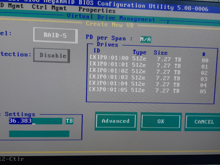Focus the empty field below the size
The height and width of the screenshot is (165, 220).
coord(39,134)
